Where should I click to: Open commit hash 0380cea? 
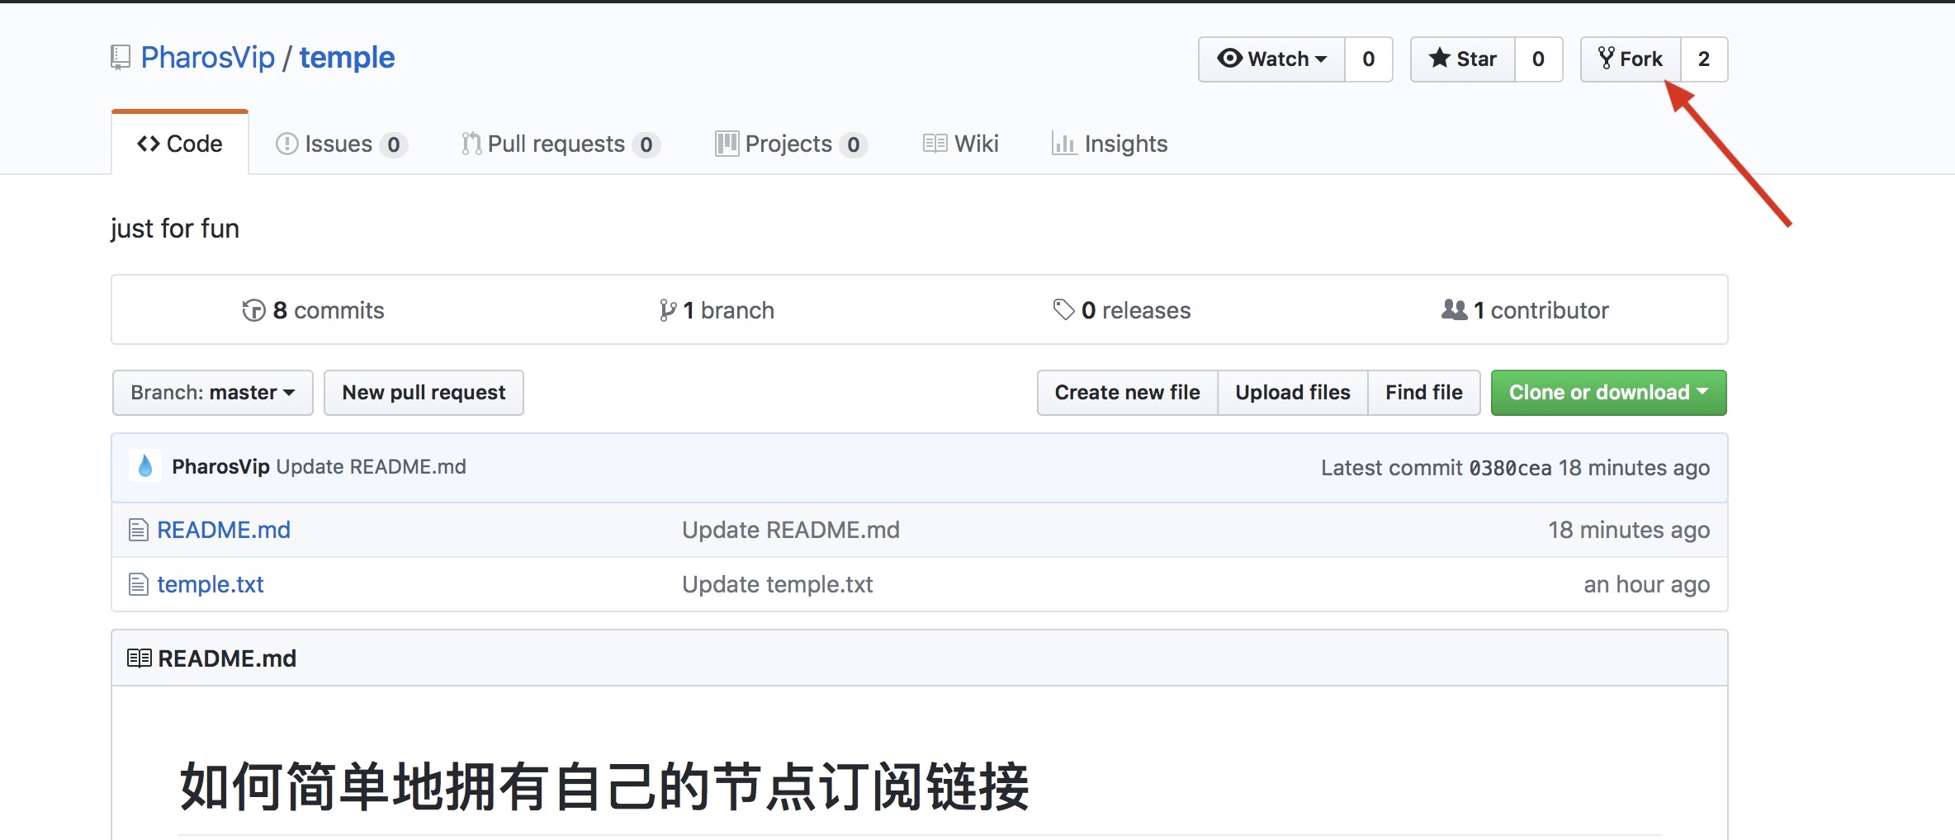pyautogui.click(x=1510, y=468)
